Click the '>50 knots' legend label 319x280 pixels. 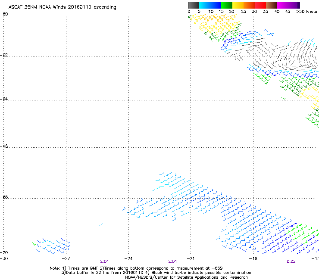point(306,12)
